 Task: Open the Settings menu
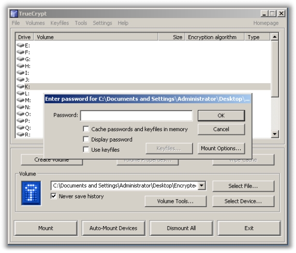(x=102, y=23)
